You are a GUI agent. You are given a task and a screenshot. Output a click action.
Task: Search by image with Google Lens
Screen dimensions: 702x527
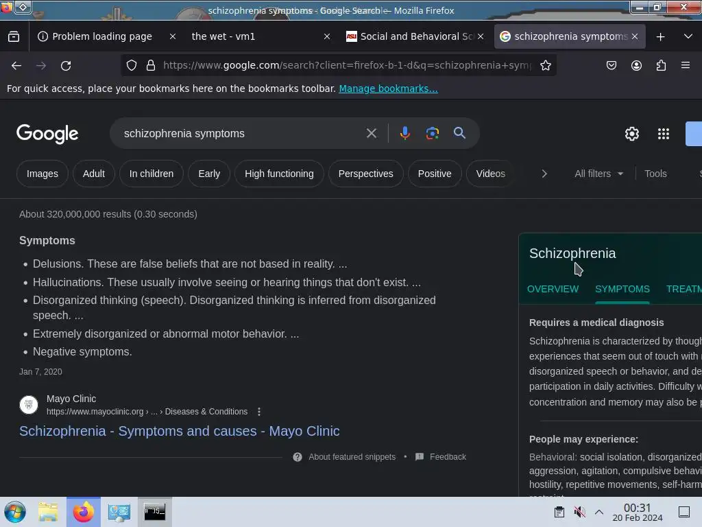pyautogui.click(x=432, y=133)
